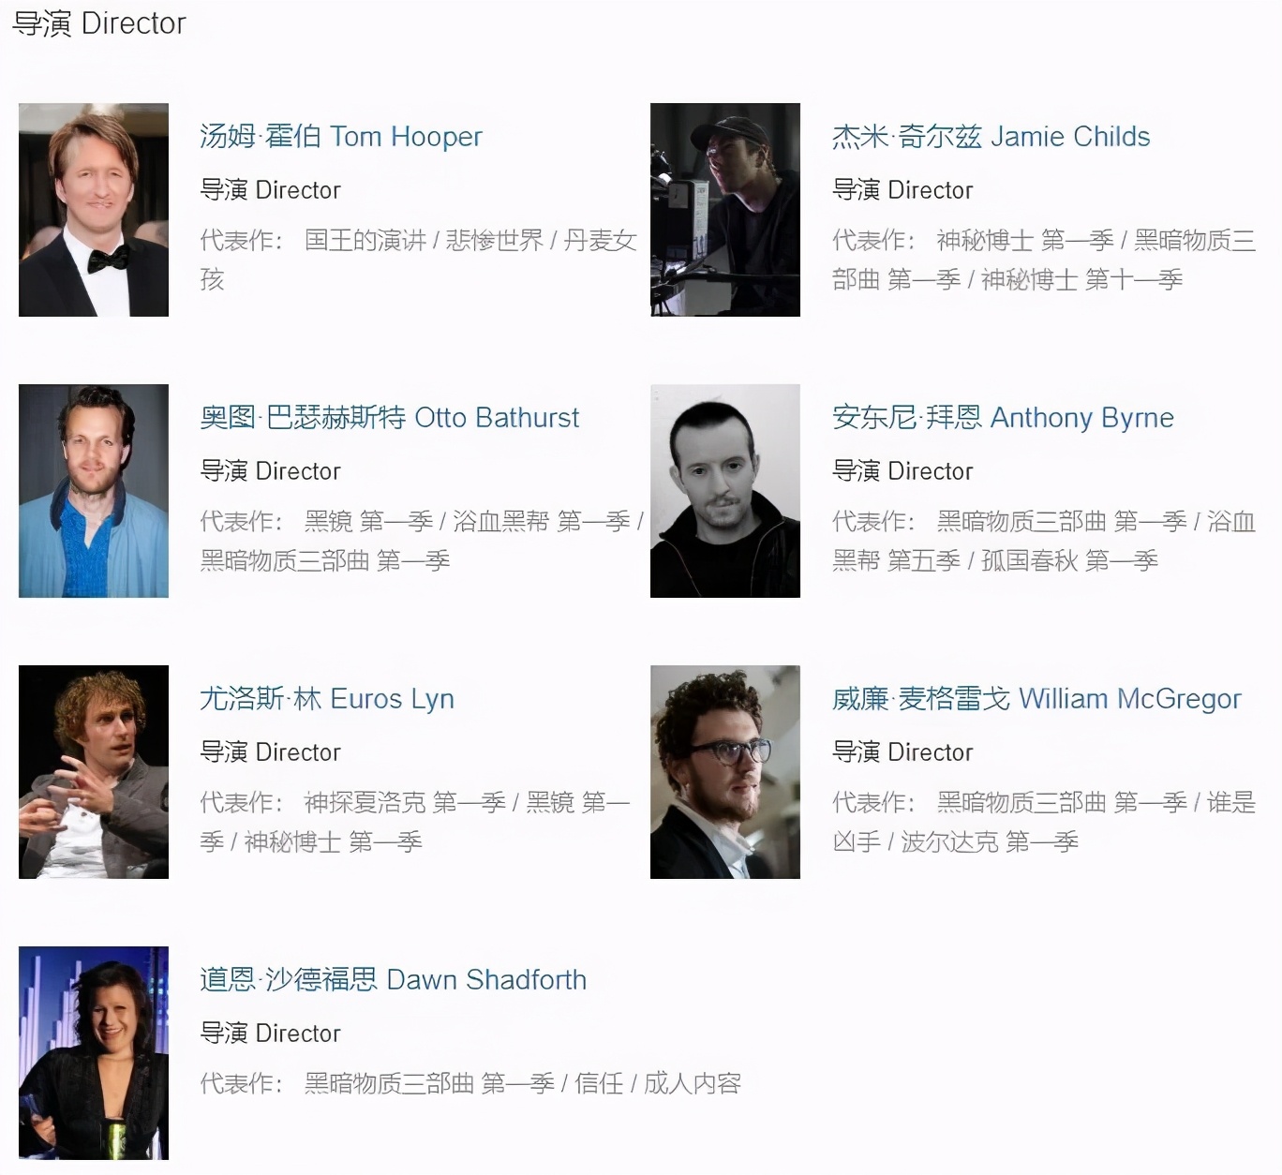Click Tom Hooper's 代表作 works text
Screen dimensions: 1282x1175
[x=419, y=260]
